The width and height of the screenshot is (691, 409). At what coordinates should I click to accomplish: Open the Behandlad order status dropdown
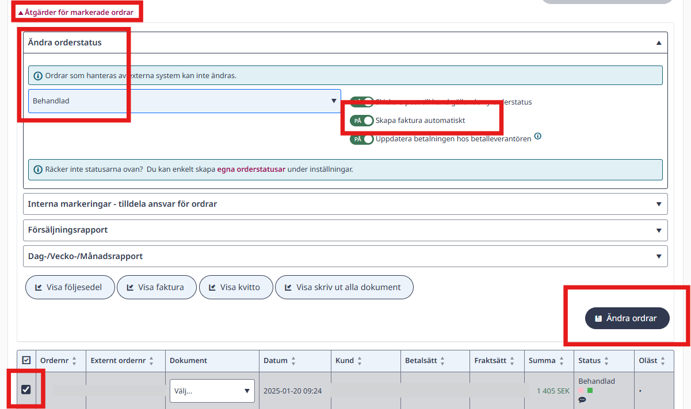coord(185,101)
